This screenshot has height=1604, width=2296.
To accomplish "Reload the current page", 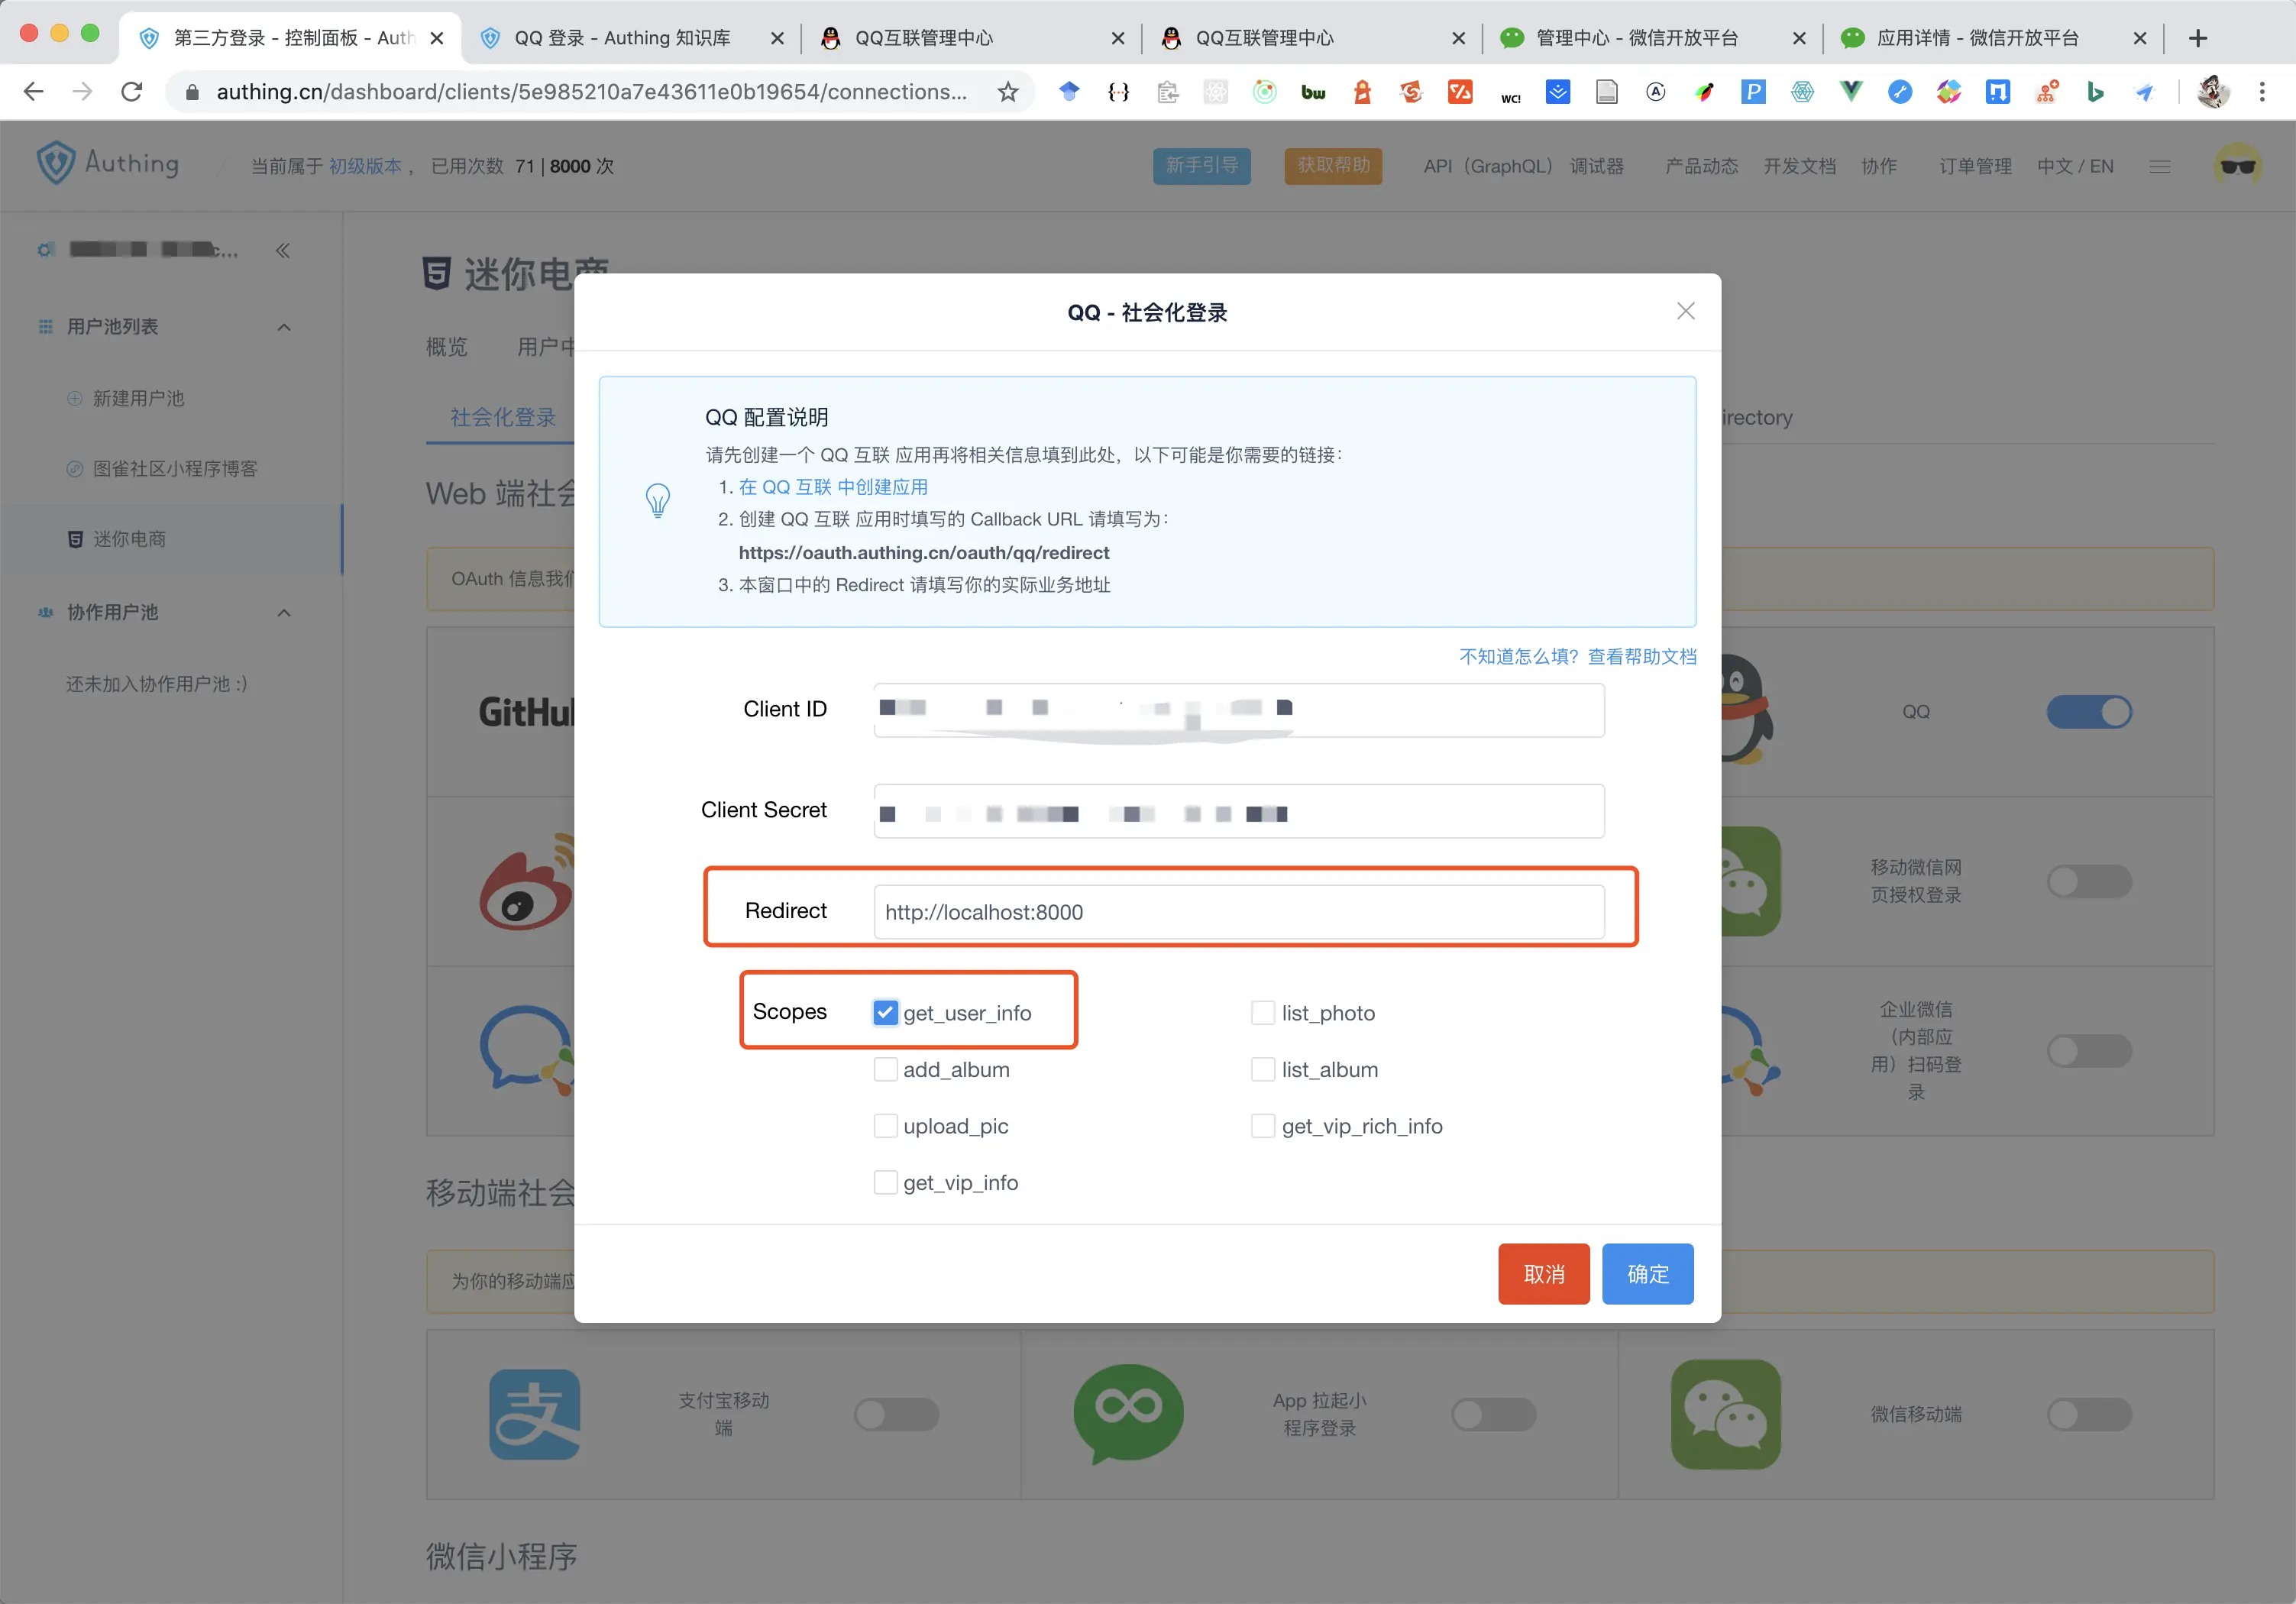I will 131,92.
